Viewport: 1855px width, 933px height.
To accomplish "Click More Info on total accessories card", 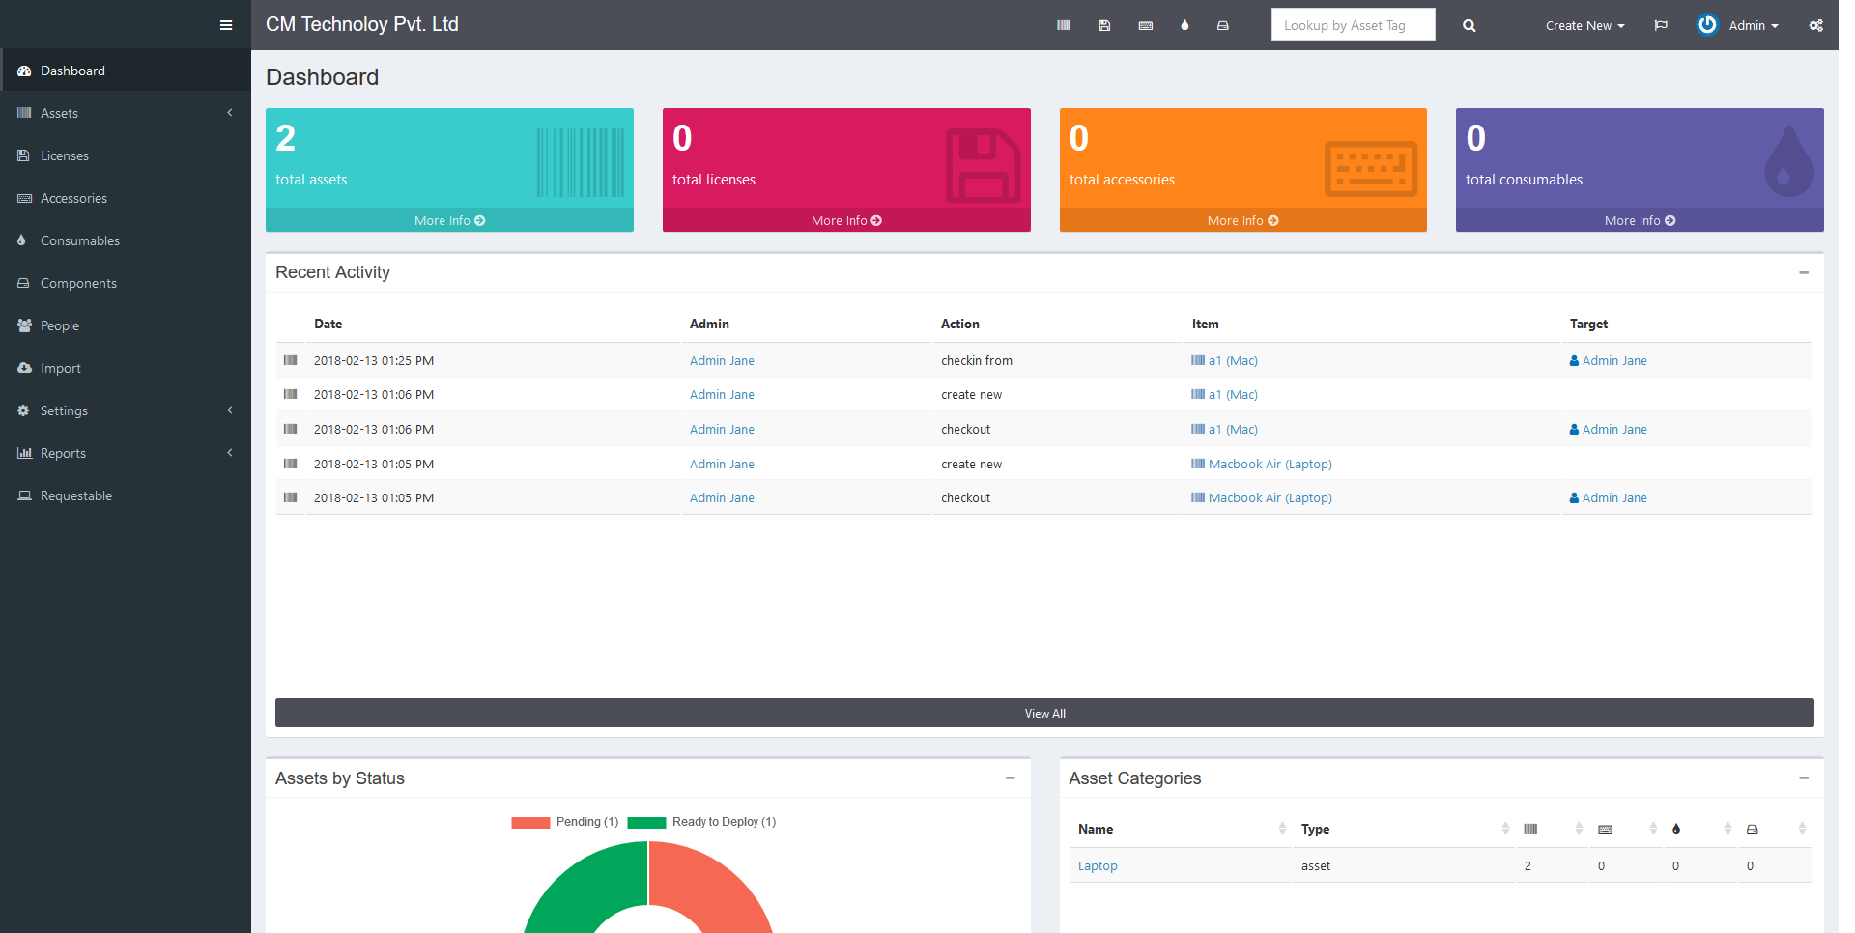I will pos(1242,220).
